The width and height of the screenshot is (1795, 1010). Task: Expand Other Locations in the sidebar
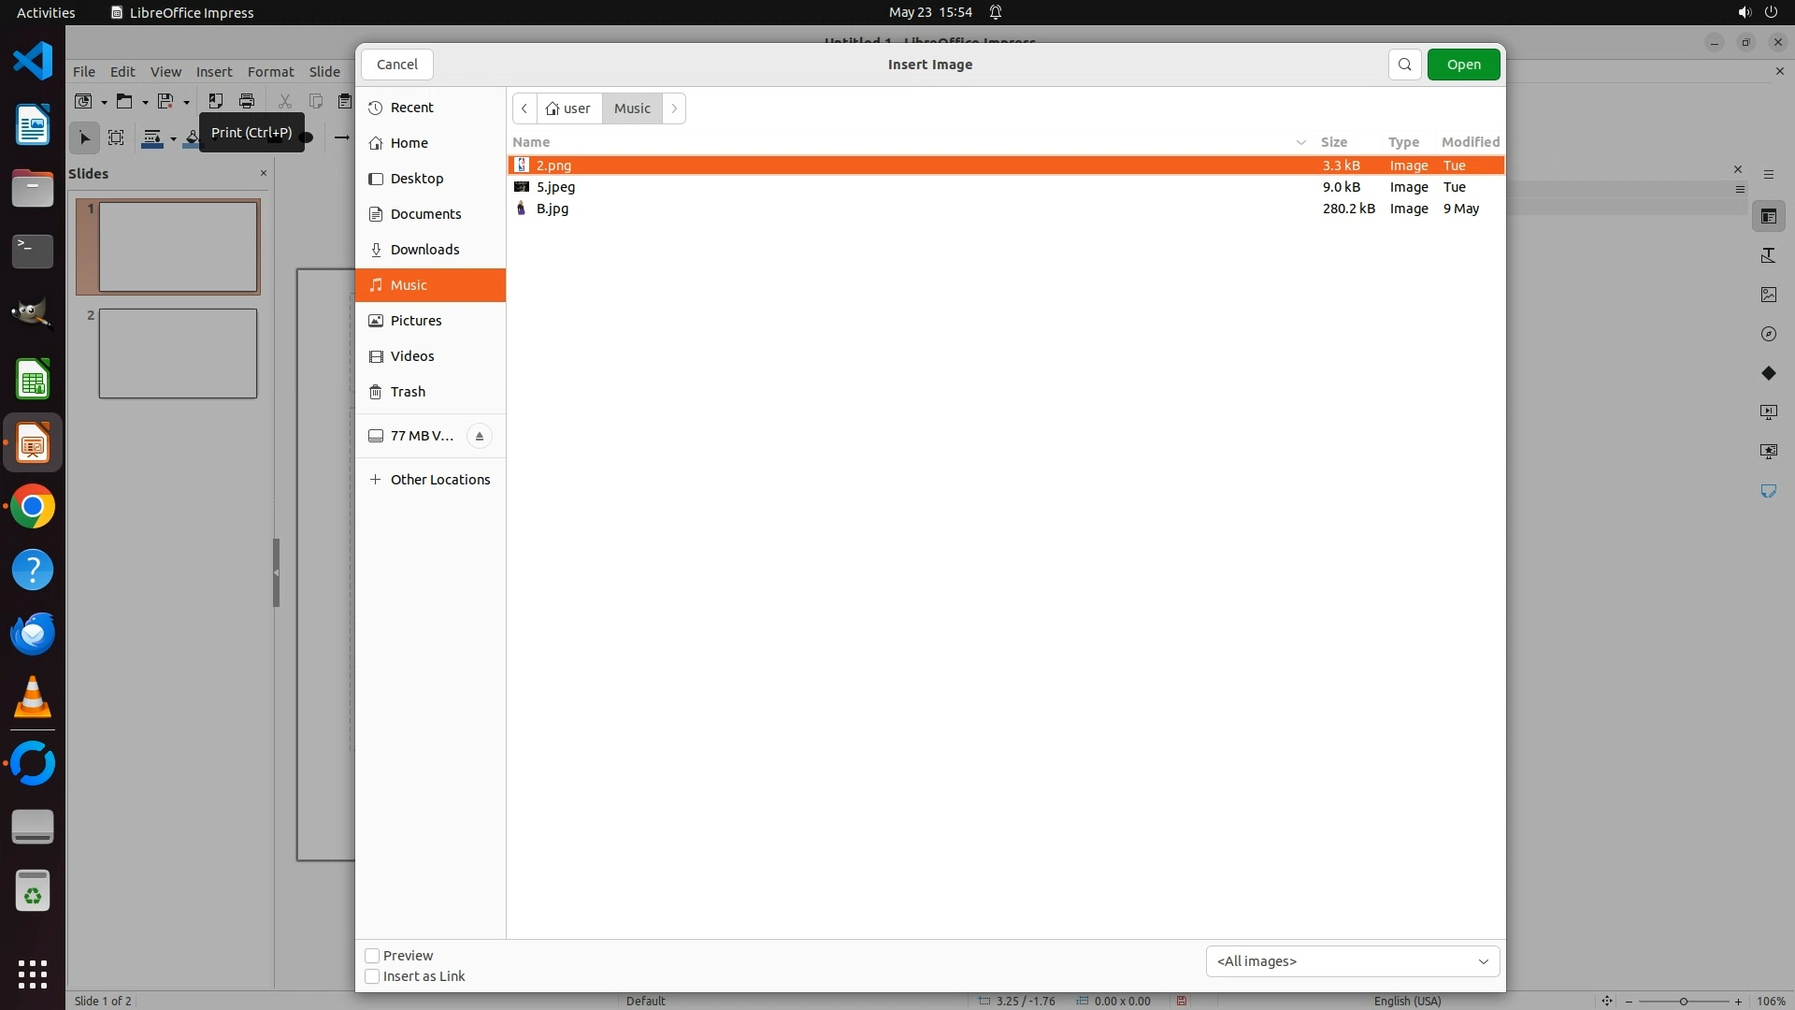[x=439, y=480]
